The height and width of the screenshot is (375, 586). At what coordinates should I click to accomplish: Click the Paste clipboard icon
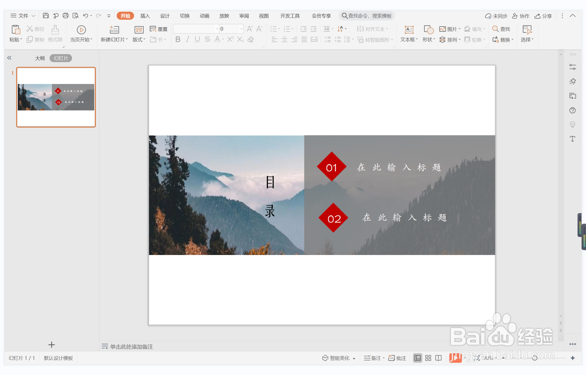click(16, 30)
